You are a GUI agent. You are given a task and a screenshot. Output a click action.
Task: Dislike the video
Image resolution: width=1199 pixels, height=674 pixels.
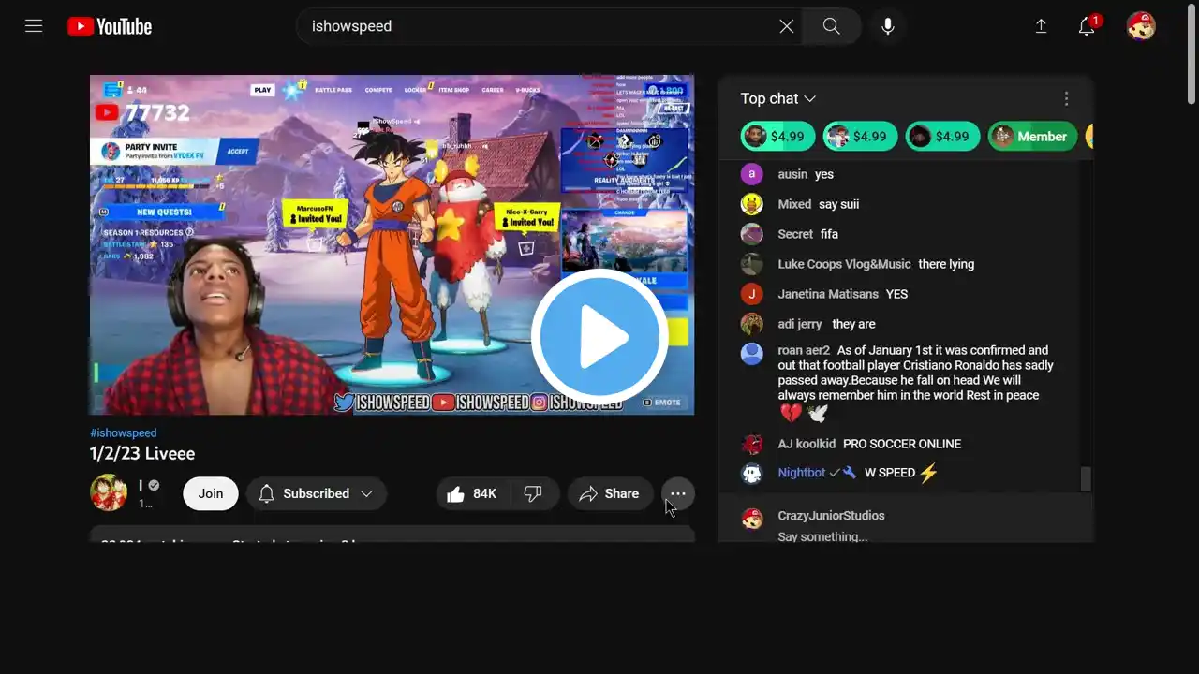point(533,493)
